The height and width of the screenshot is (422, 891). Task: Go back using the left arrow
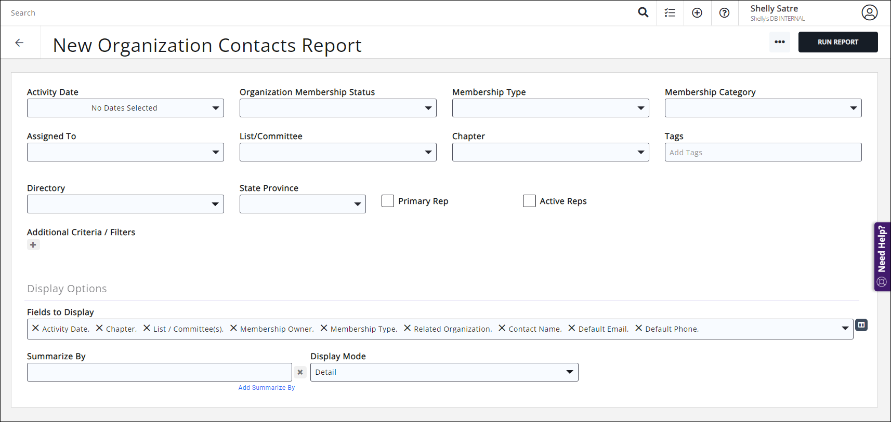[x=20, y=43]
